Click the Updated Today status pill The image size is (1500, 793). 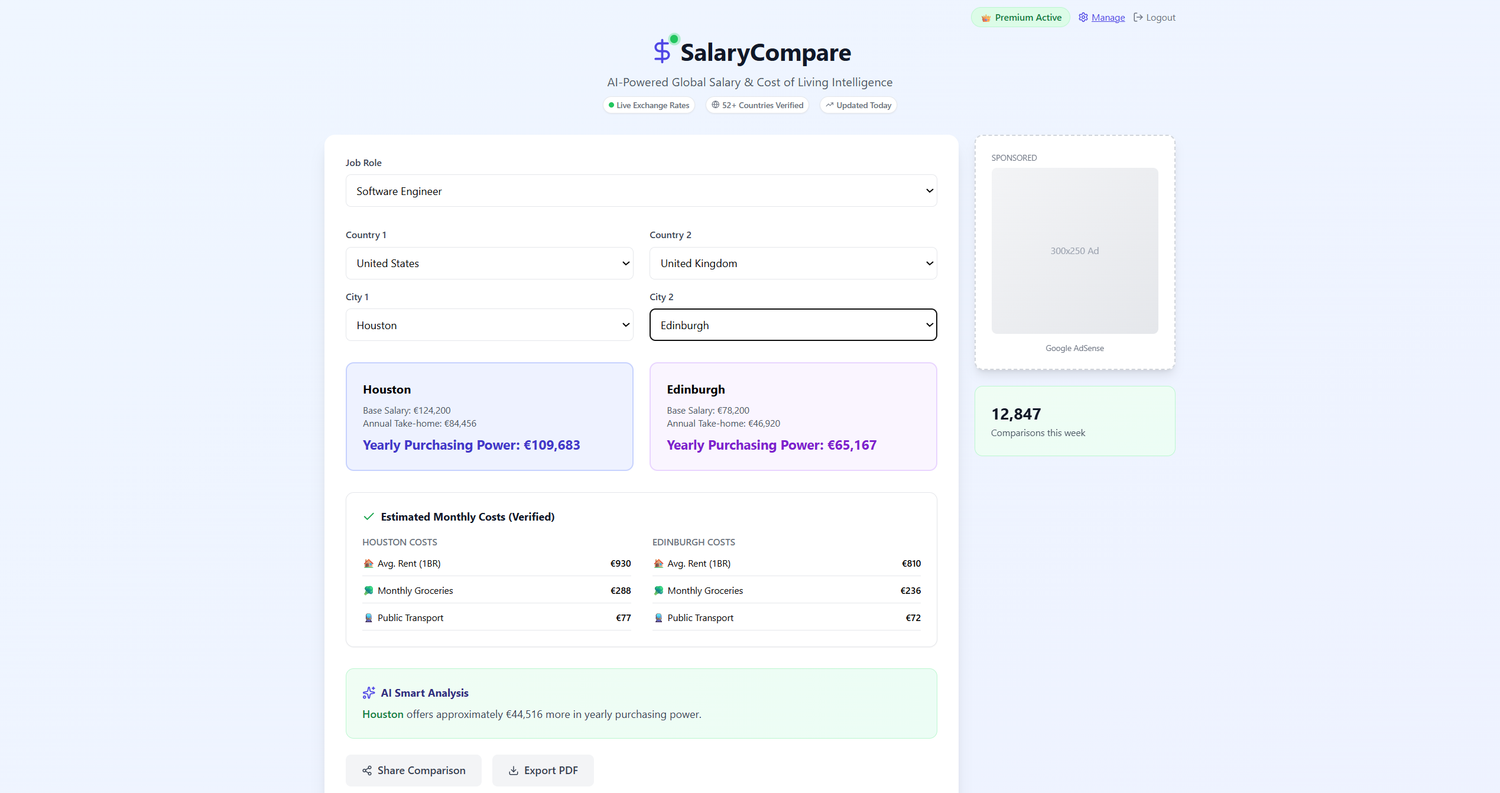tap(858, 105)
